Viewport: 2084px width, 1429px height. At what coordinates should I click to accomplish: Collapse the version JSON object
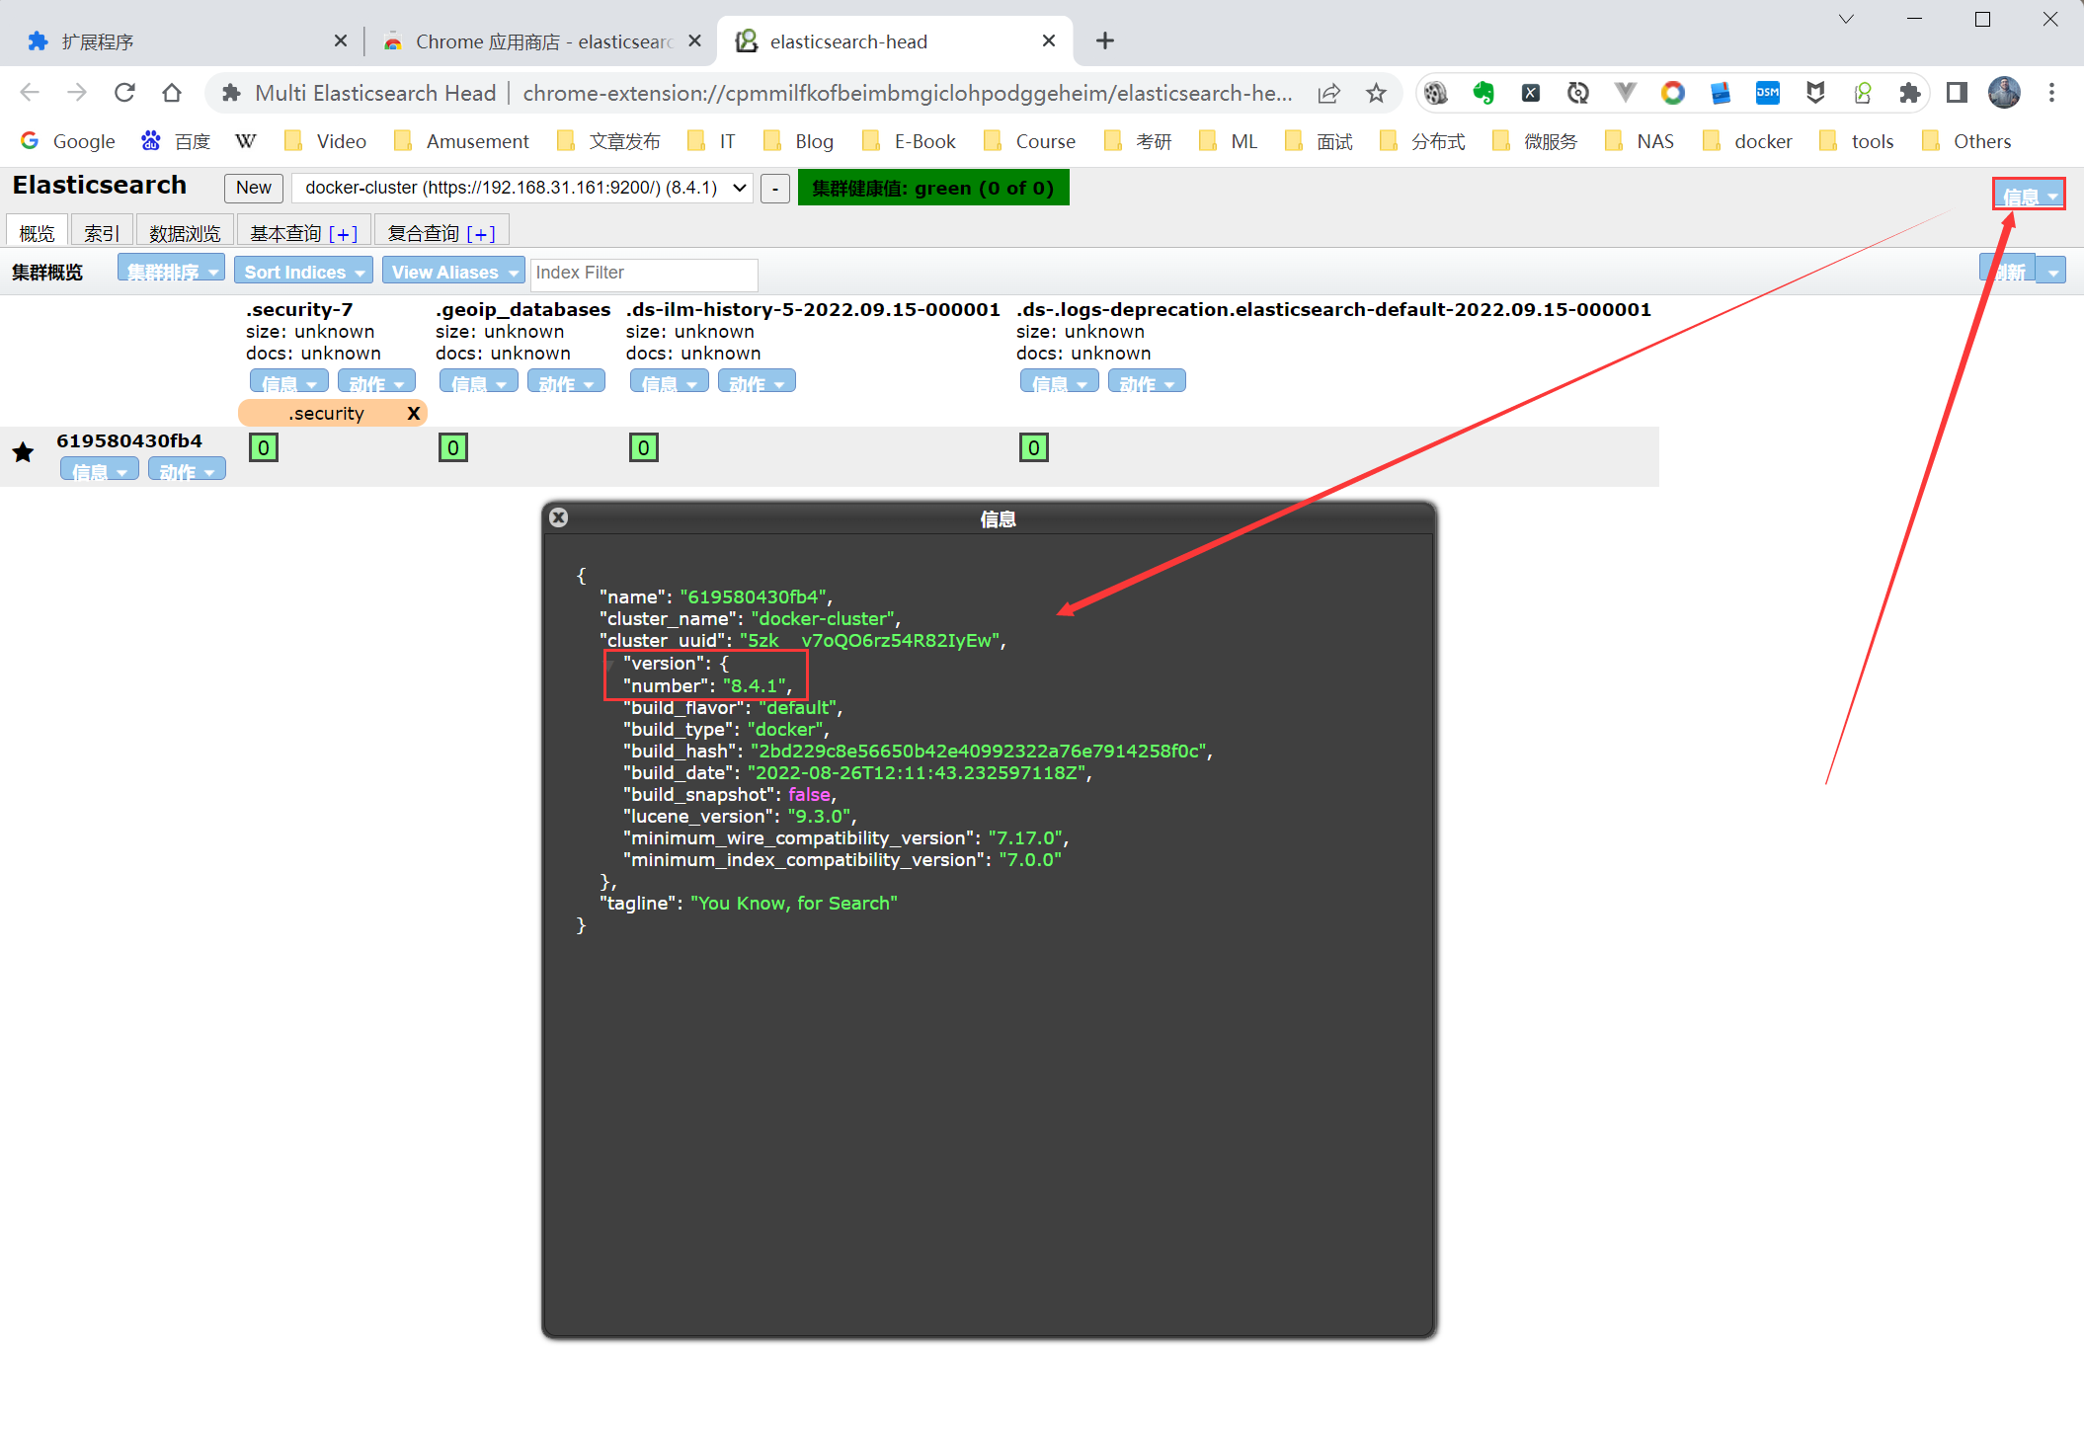(610, 665)
